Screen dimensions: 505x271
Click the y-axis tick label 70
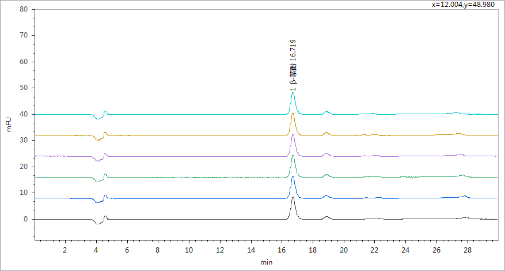(x=25, y=35)
